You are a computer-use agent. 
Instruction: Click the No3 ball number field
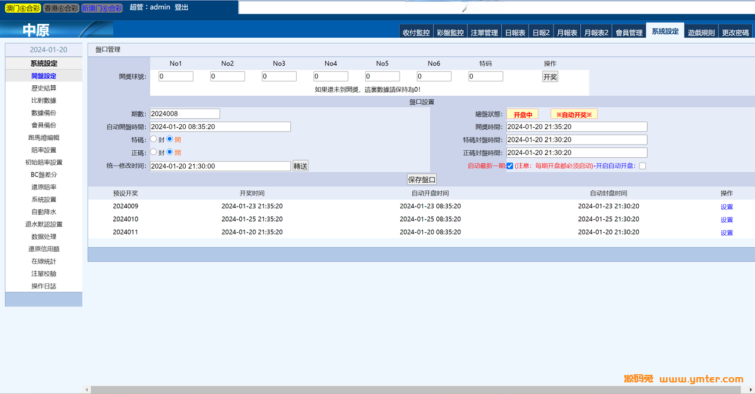pyautogui.click(x=279, y=77)
